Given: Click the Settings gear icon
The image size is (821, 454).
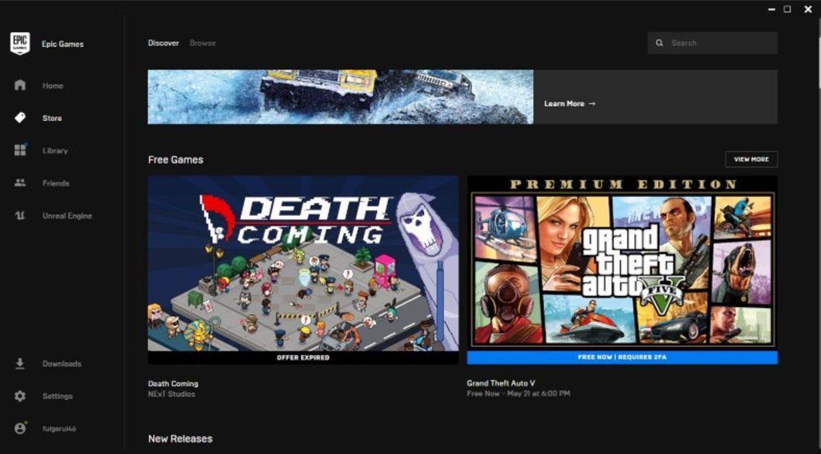Looking at the screenshot, I should point(20,396).
